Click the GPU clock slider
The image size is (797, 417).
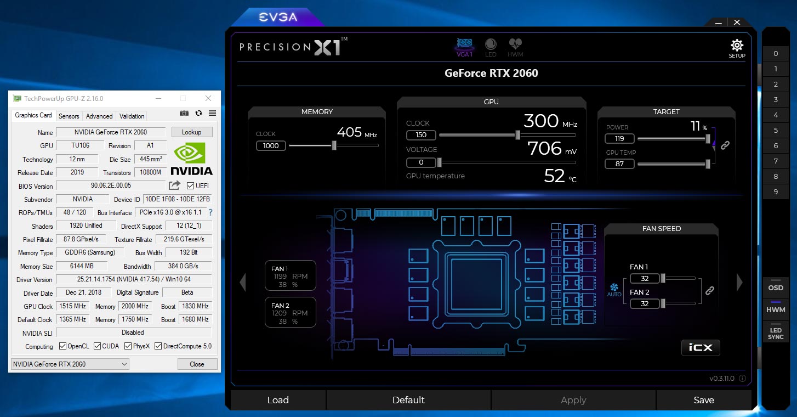(507, 135)
